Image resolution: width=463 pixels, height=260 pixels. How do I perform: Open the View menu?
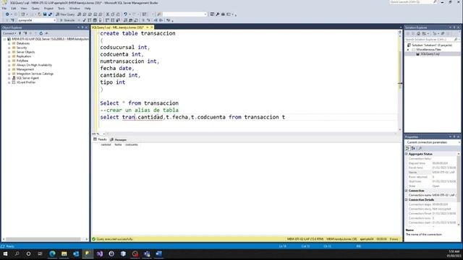click(24, 8)
